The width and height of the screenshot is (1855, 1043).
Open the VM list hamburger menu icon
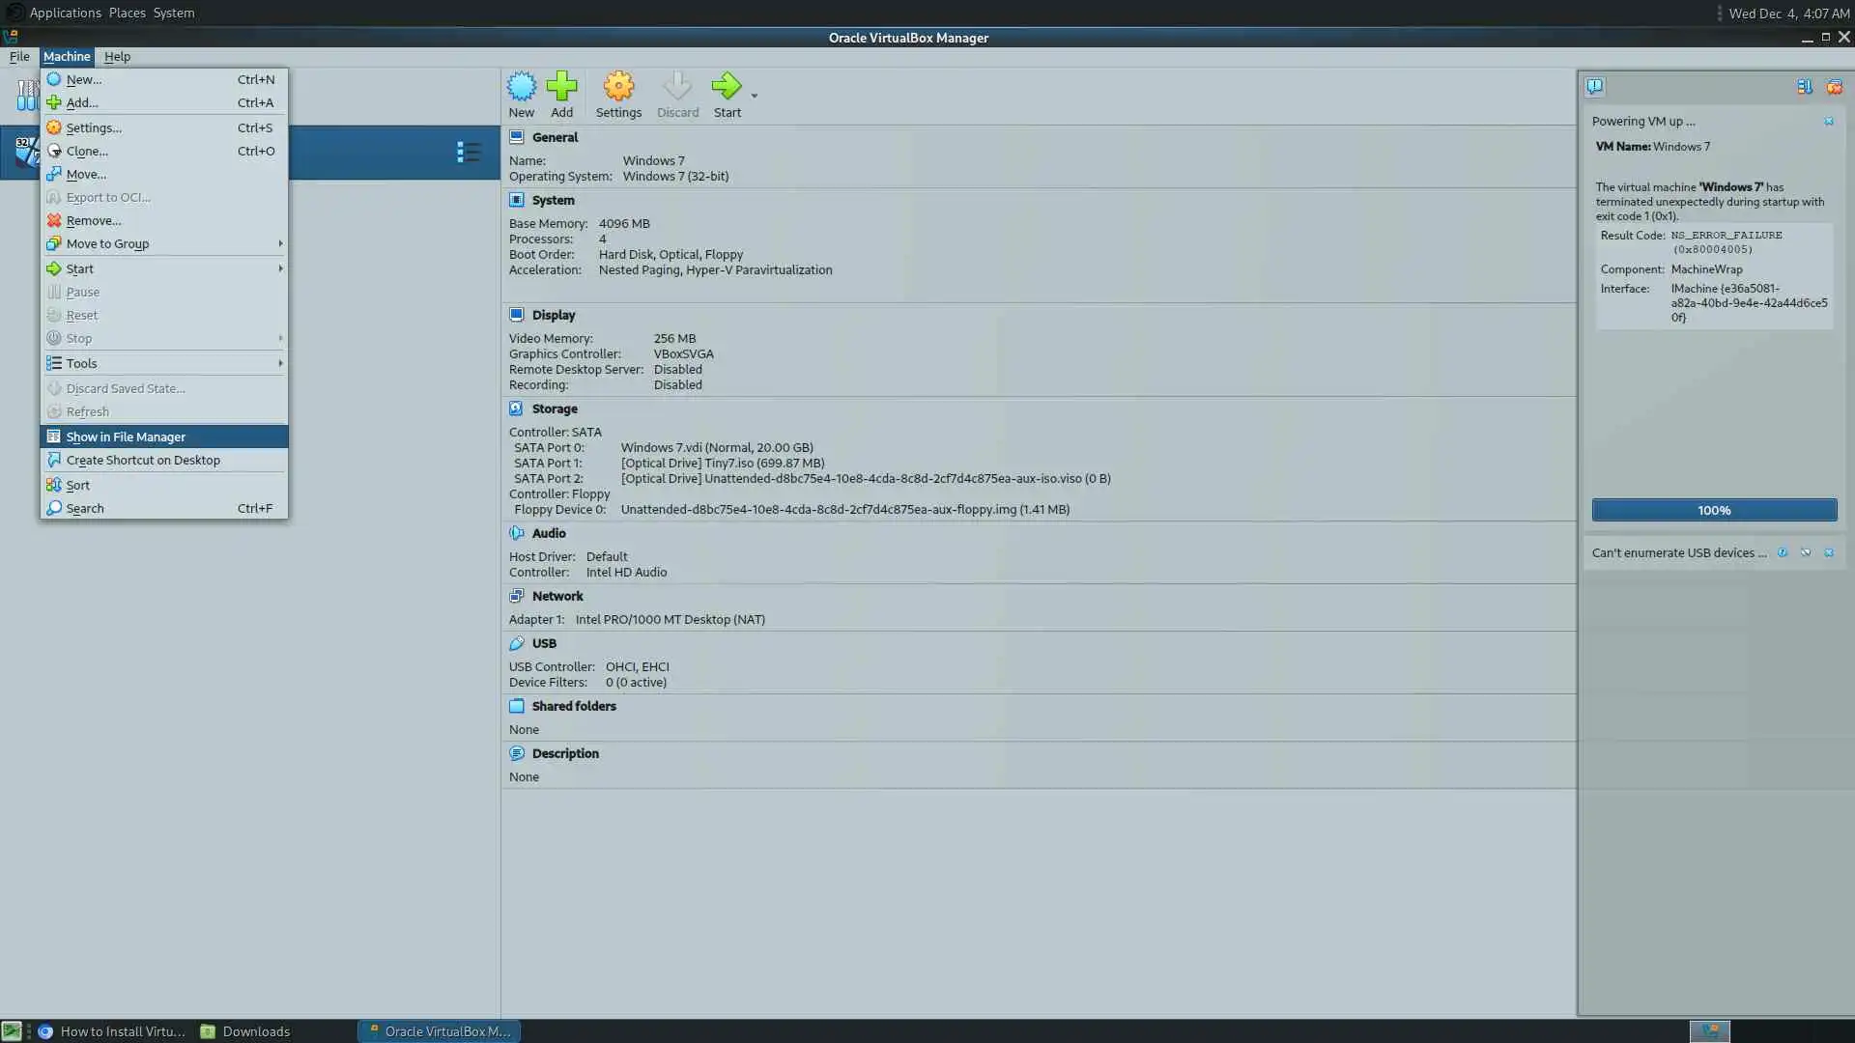[468, 152]
